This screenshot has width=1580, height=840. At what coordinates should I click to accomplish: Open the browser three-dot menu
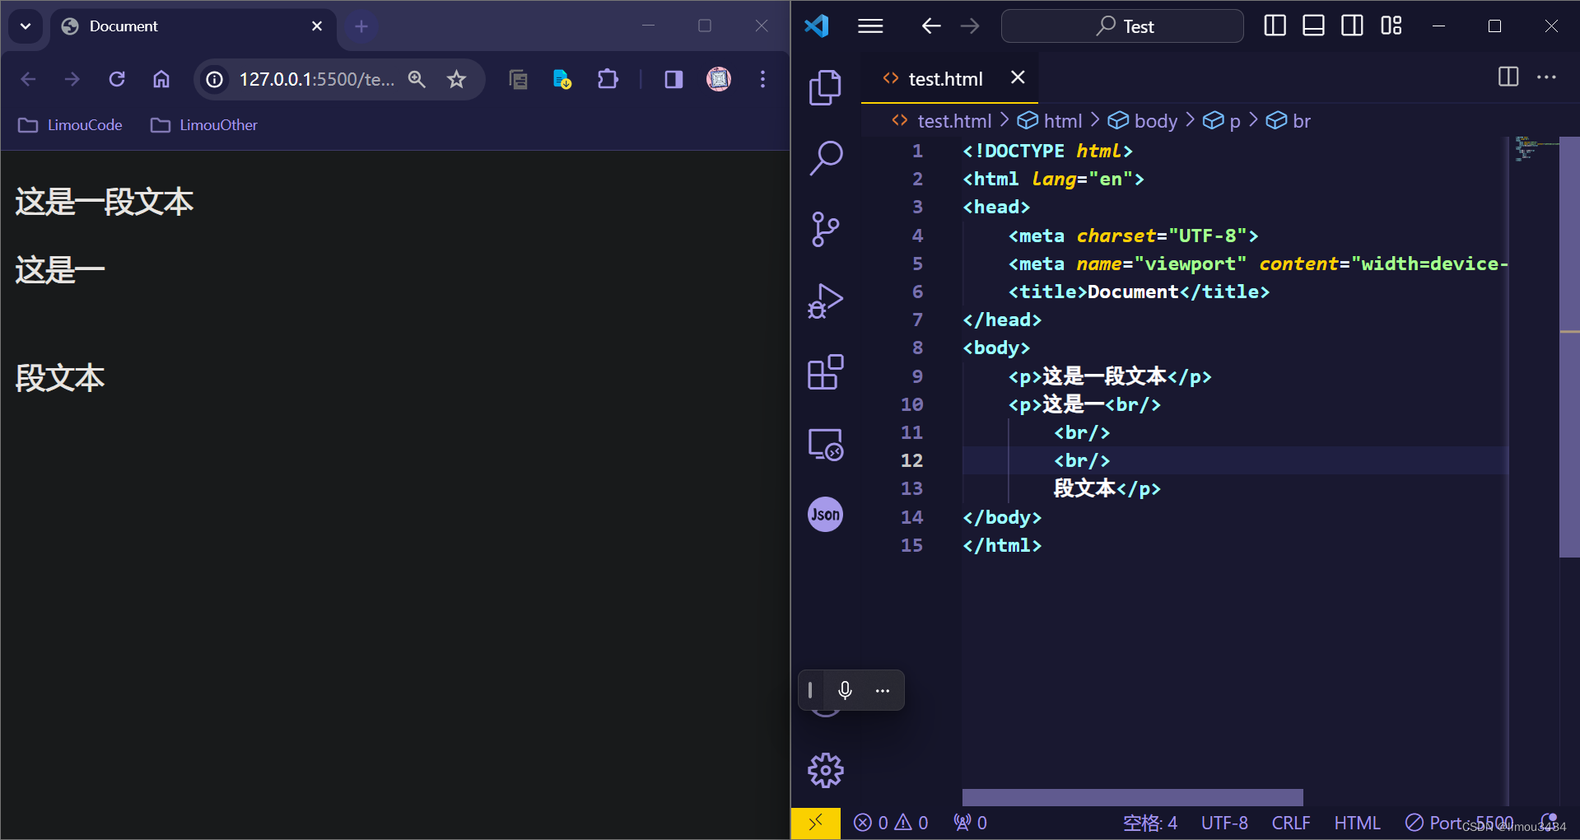click(x=762, y=79)
